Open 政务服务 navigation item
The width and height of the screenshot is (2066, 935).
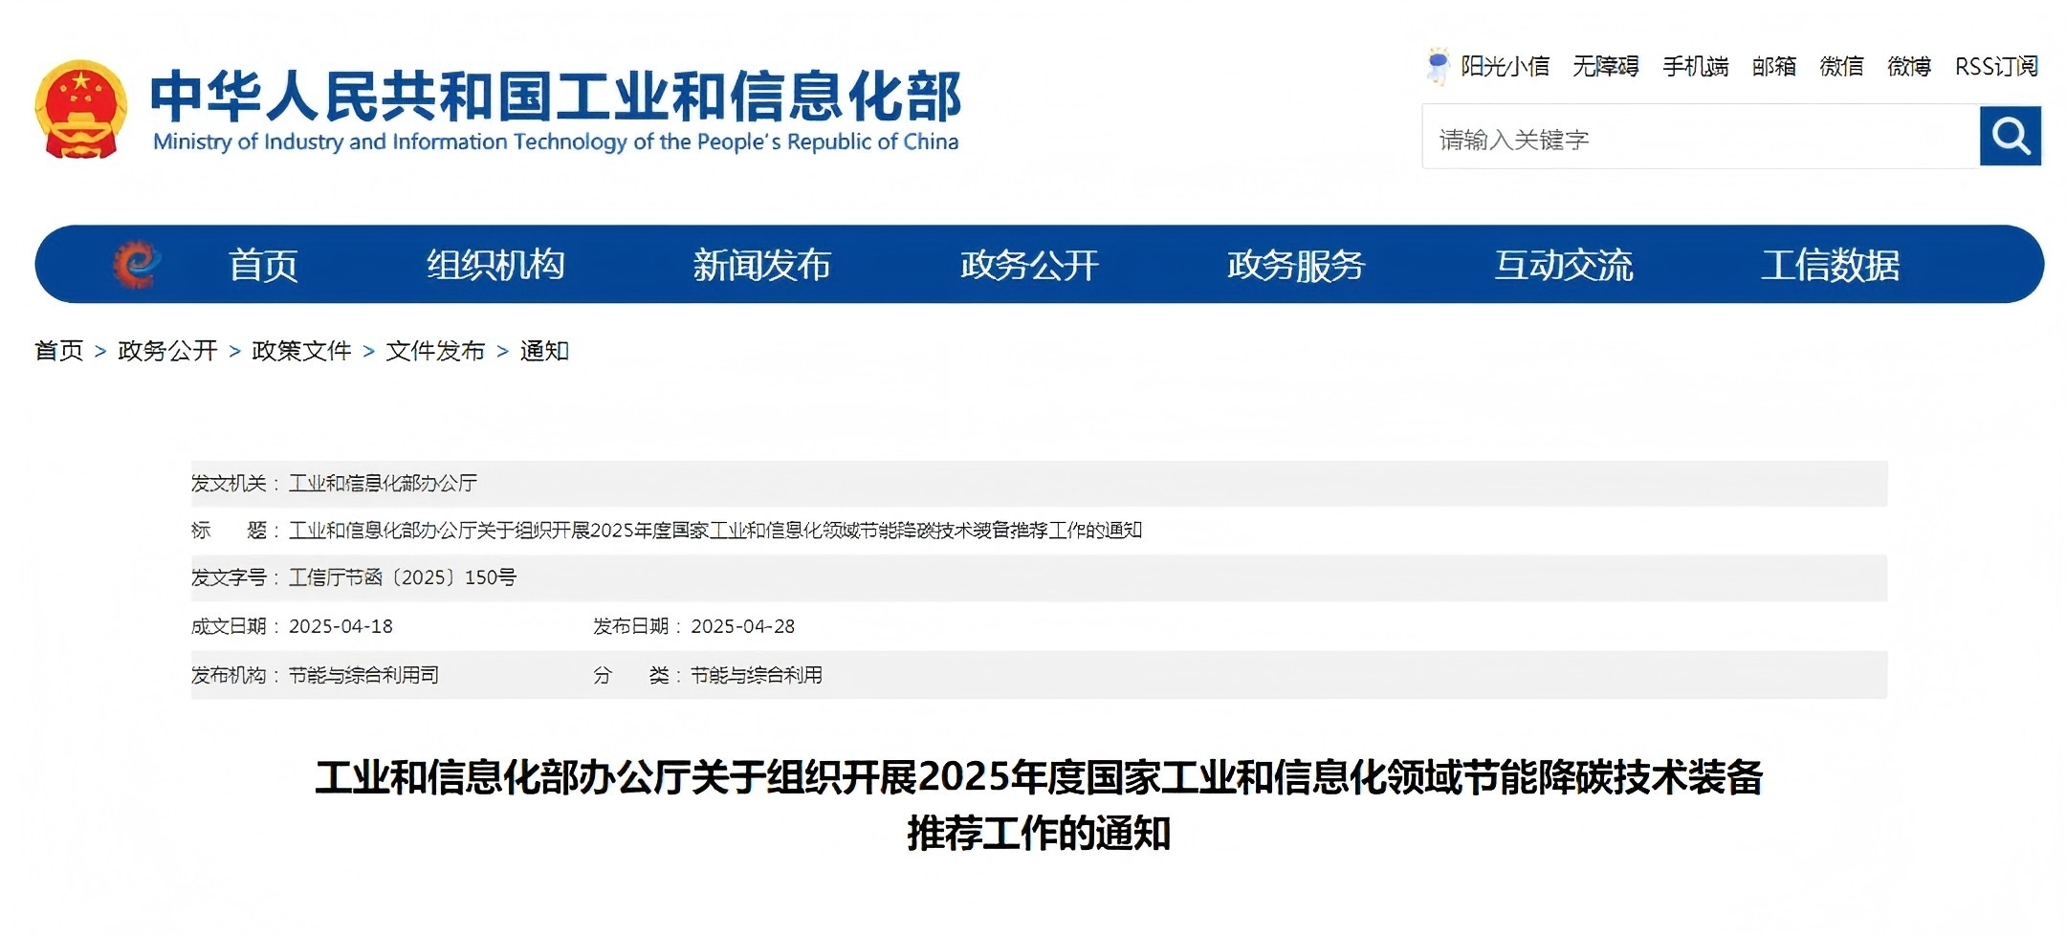(x=1296, y=265)
